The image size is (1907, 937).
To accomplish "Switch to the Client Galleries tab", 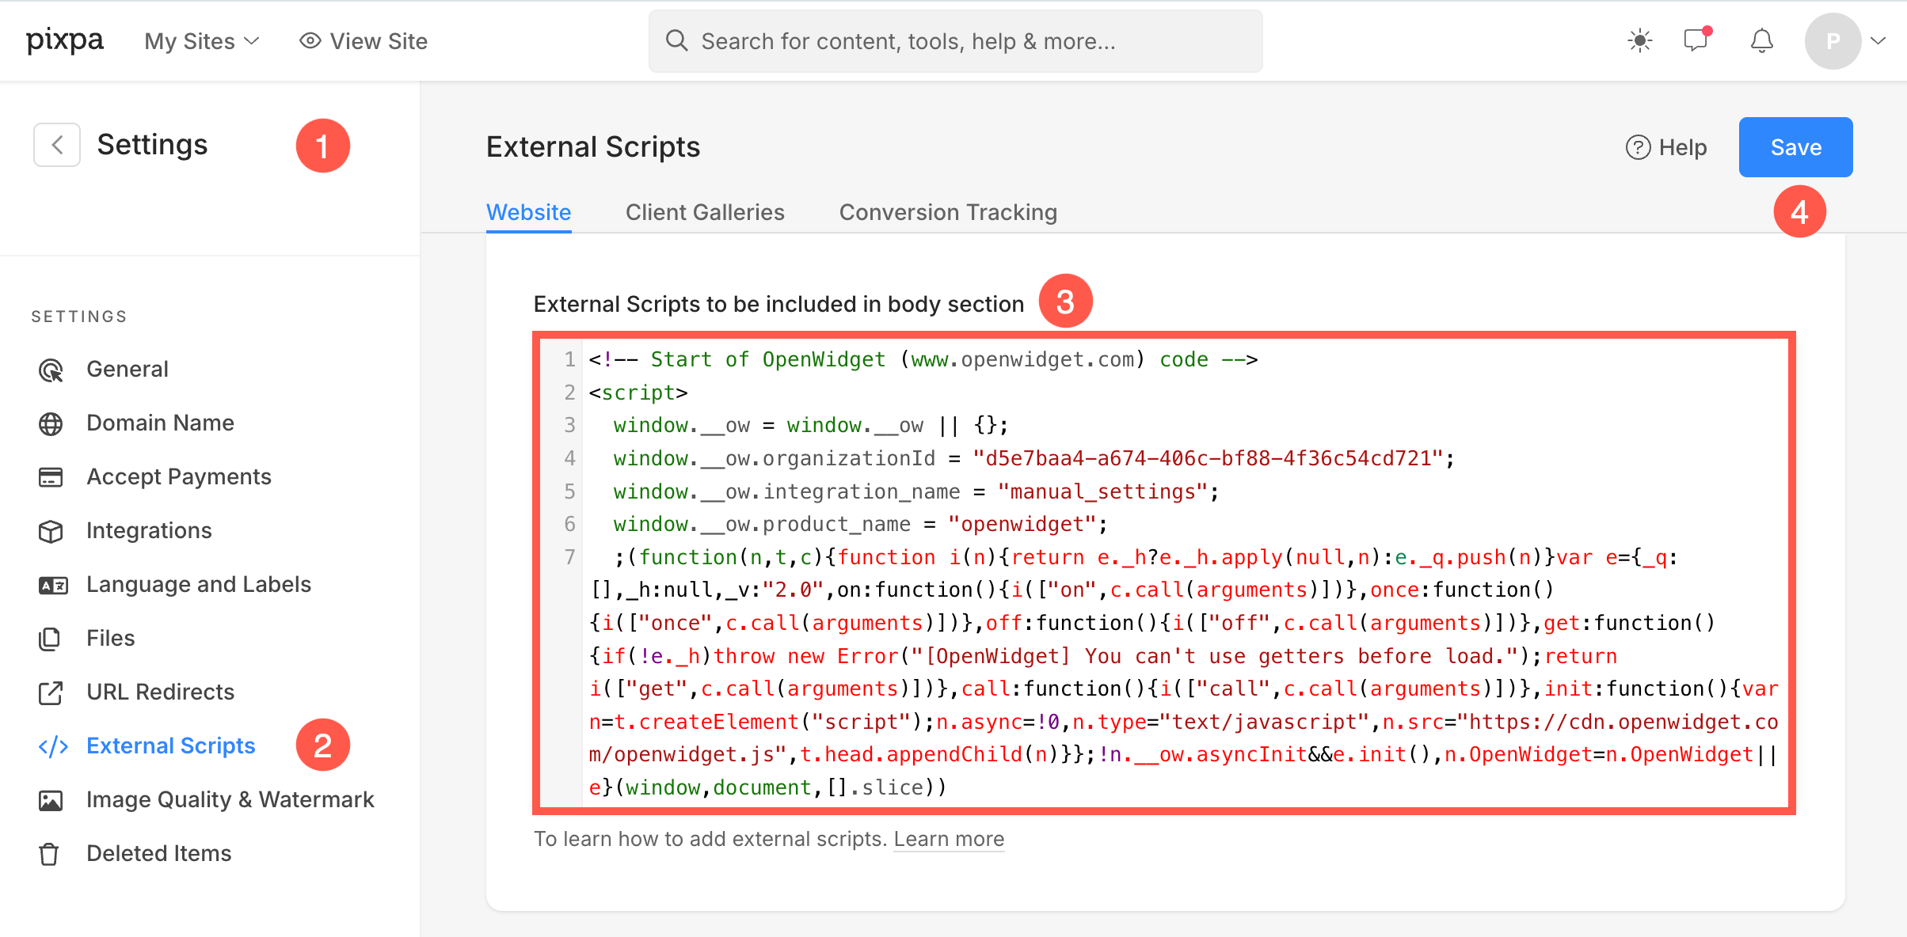I will (x=705, y=212).
